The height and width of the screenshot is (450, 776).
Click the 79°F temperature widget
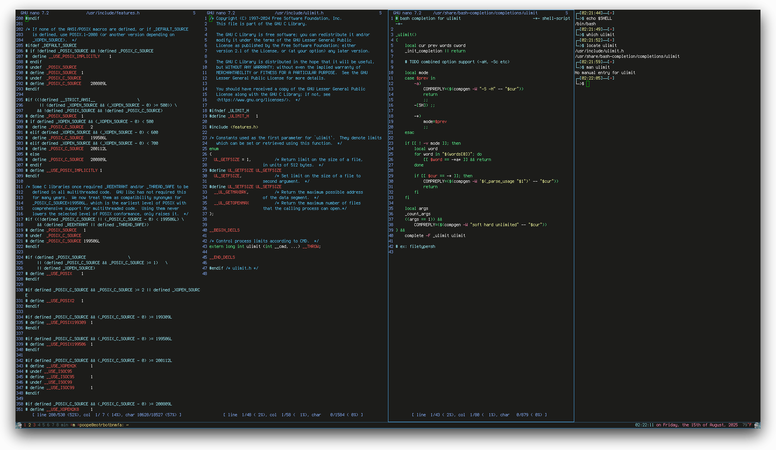(x=747, y=425)
